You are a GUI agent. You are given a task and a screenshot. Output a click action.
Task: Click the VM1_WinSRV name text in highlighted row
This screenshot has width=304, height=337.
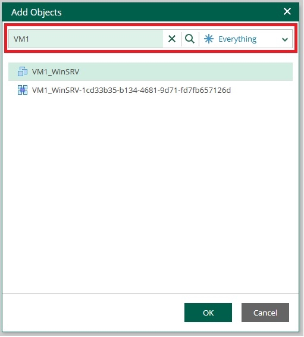click(55, 71)
